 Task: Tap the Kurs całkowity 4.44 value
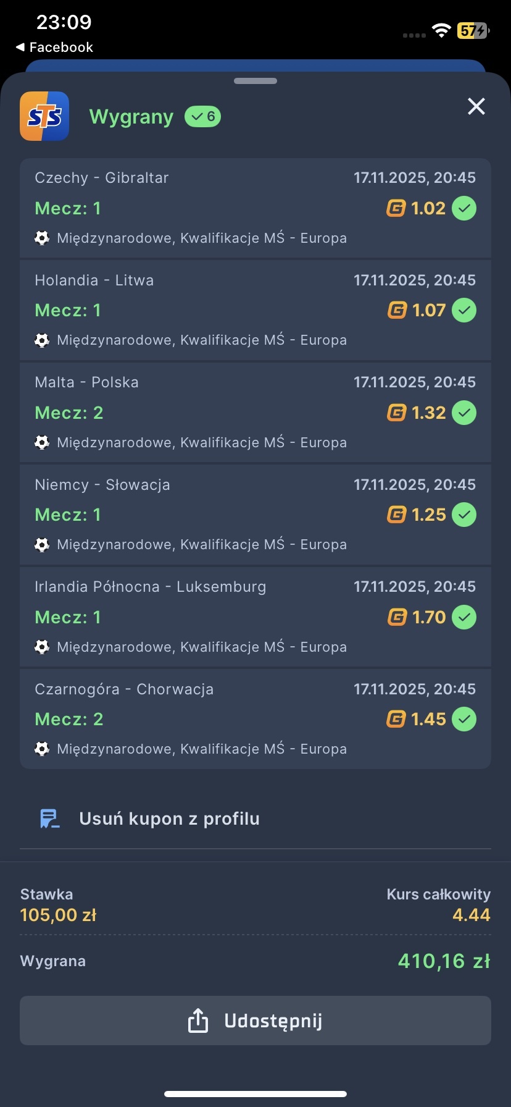[x=471, y=915]
